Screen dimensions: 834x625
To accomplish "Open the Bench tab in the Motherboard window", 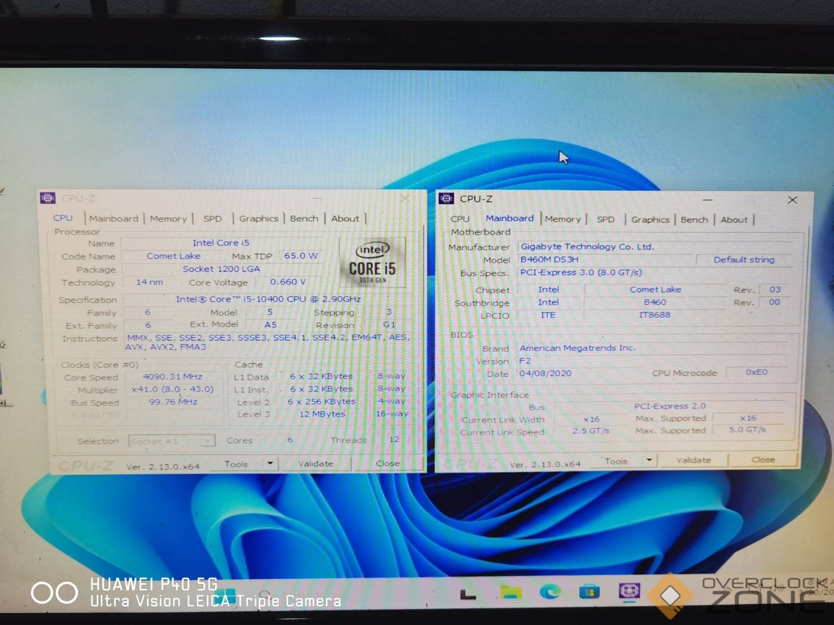I will [694, 220].
